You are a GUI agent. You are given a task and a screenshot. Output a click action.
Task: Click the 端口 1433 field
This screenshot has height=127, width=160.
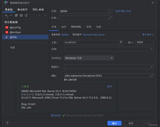point(145,42)
